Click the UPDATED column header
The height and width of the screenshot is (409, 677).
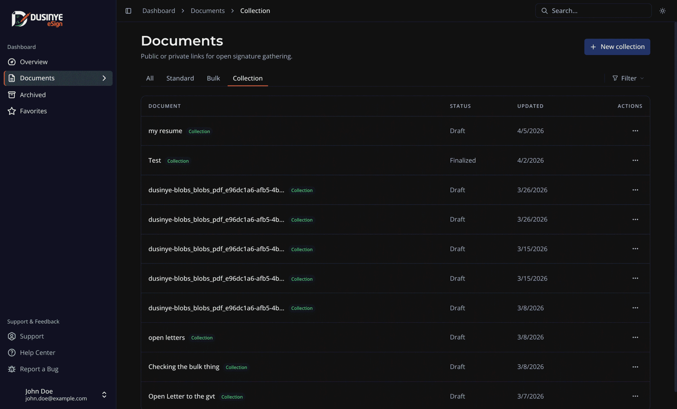point(530,106)
